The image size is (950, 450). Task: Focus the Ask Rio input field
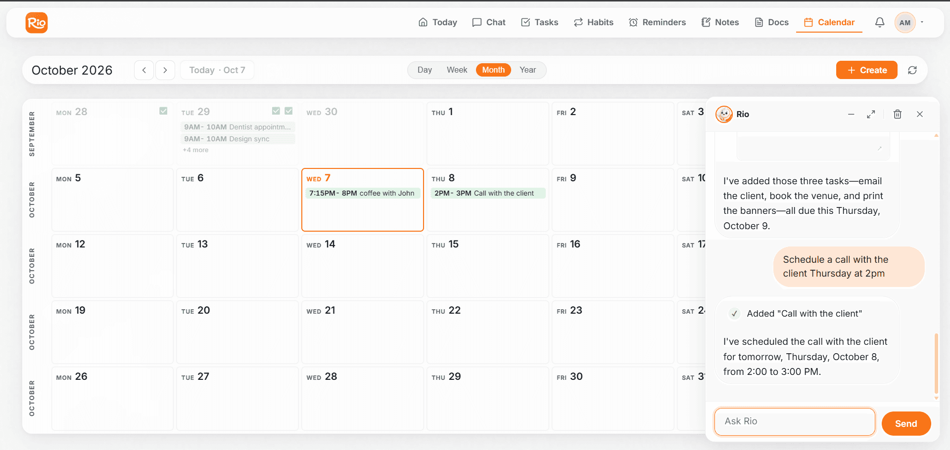pos(795,422)
